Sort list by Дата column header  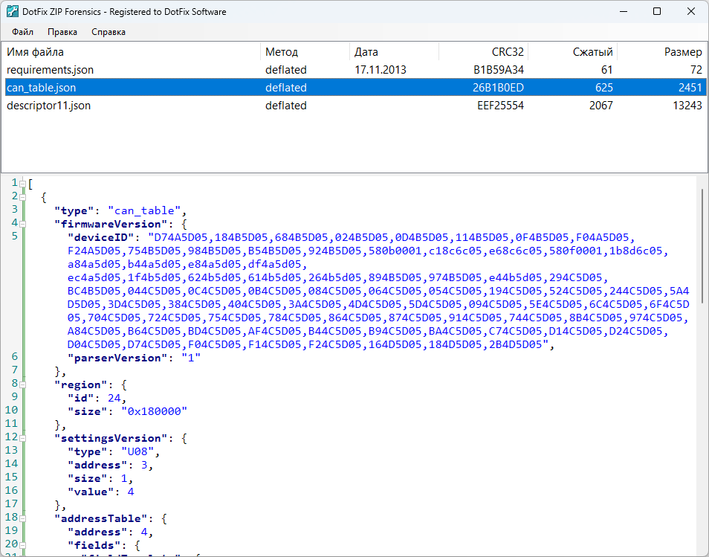(x=394, y=52)
